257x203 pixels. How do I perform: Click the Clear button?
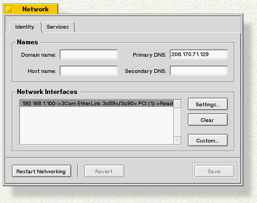coord(208,120)
